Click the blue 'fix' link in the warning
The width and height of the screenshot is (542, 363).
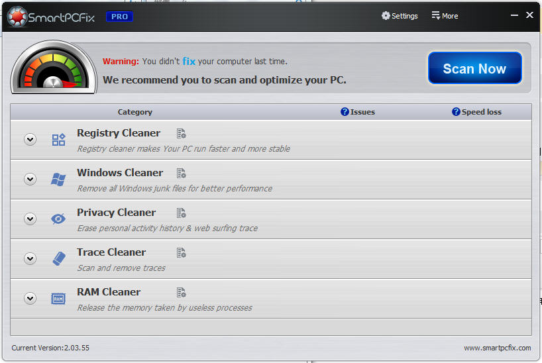tap(189, 61)
